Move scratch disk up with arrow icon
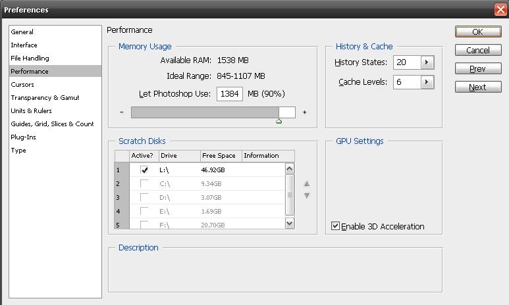This screenshot has width=509, height=305. [307, 183]
